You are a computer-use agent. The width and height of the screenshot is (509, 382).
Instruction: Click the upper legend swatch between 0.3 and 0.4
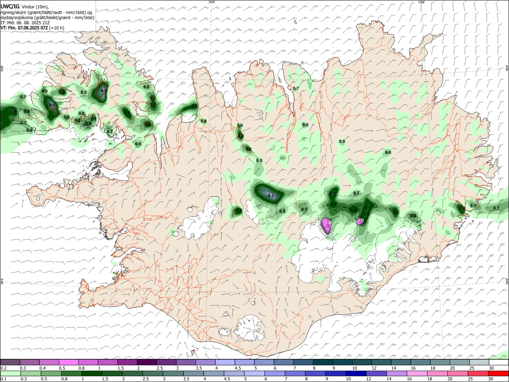[30, 362]
